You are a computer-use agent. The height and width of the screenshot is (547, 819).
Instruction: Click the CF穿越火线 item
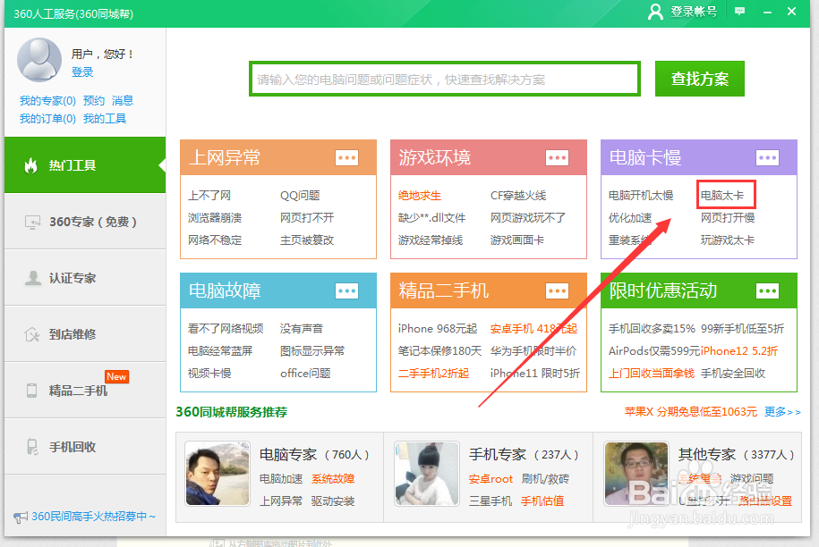518,196
